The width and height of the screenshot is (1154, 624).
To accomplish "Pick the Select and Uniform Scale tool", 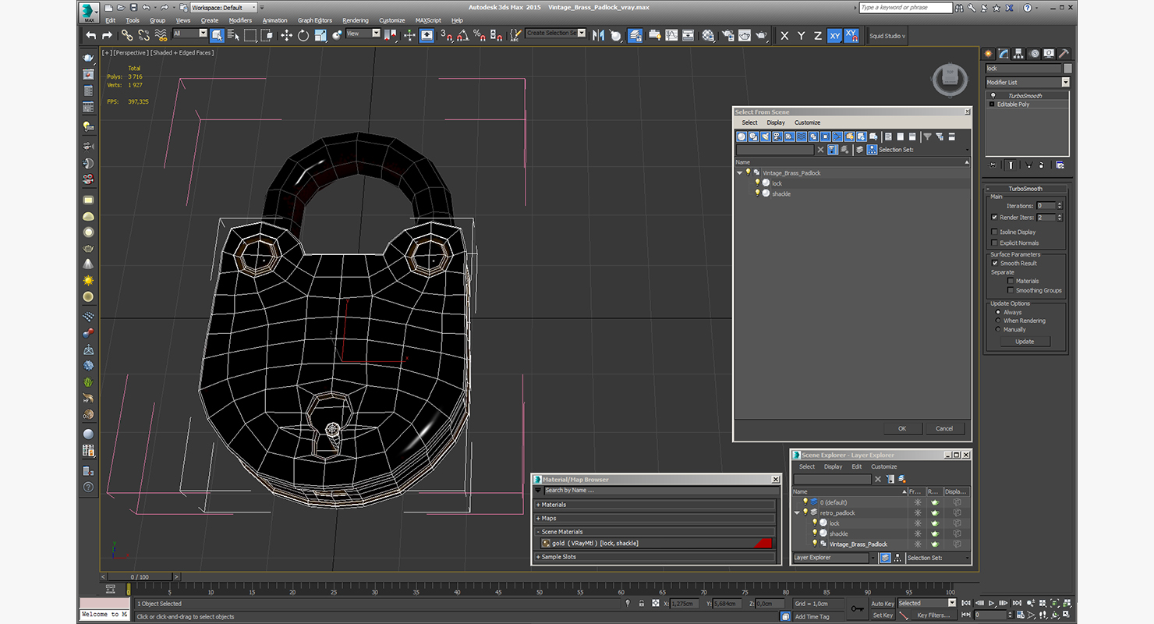I will [320, 35].
